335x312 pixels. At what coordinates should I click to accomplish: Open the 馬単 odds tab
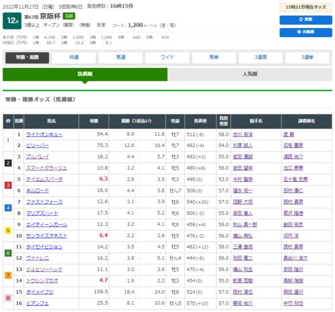coord(214,58)
